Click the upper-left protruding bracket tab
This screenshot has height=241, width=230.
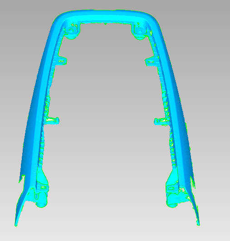pos(62,61)
